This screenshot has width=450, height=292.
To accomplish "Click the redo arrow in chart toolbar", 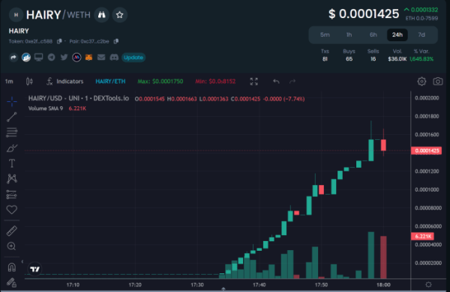I will (292, 82).
